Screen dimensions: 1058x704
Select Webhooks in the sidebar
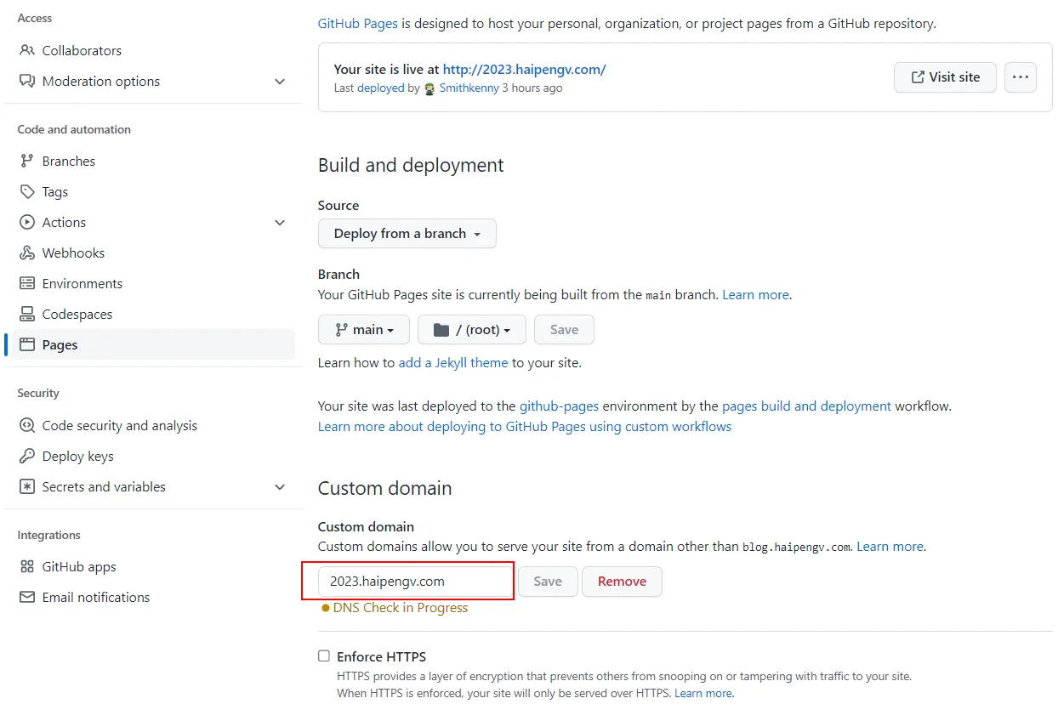click(74, 253)
